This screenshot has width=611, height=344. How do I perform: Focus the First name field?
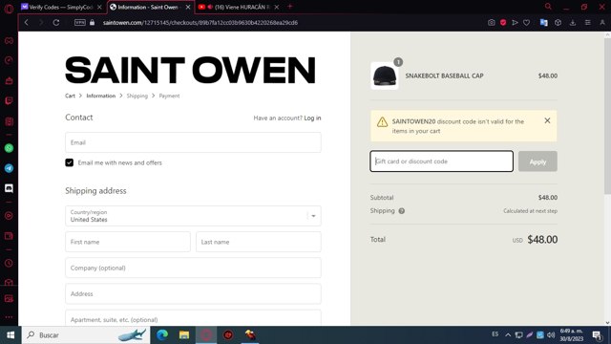pyautogui.click(x=128, y=242)
